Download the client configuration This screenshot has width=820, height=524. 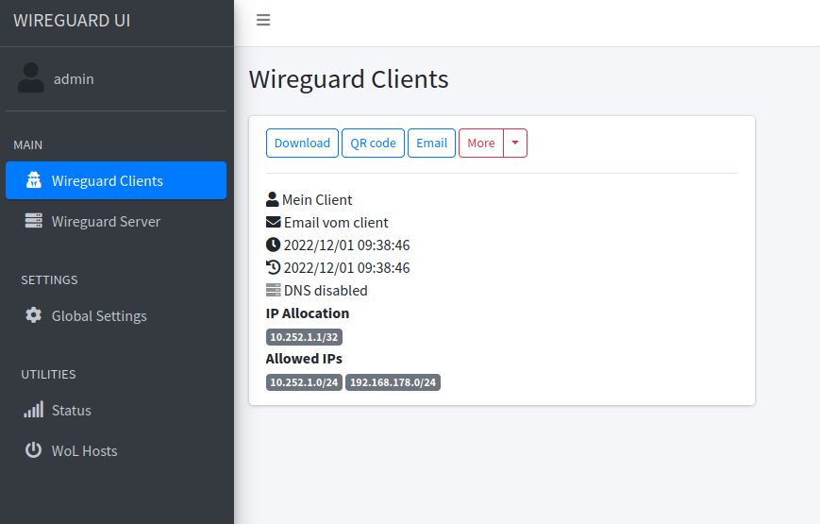tap(302, 143)
